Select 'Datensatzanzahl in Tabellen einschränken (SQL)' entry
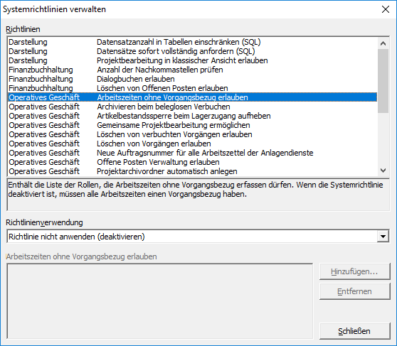 pos(192,42)
